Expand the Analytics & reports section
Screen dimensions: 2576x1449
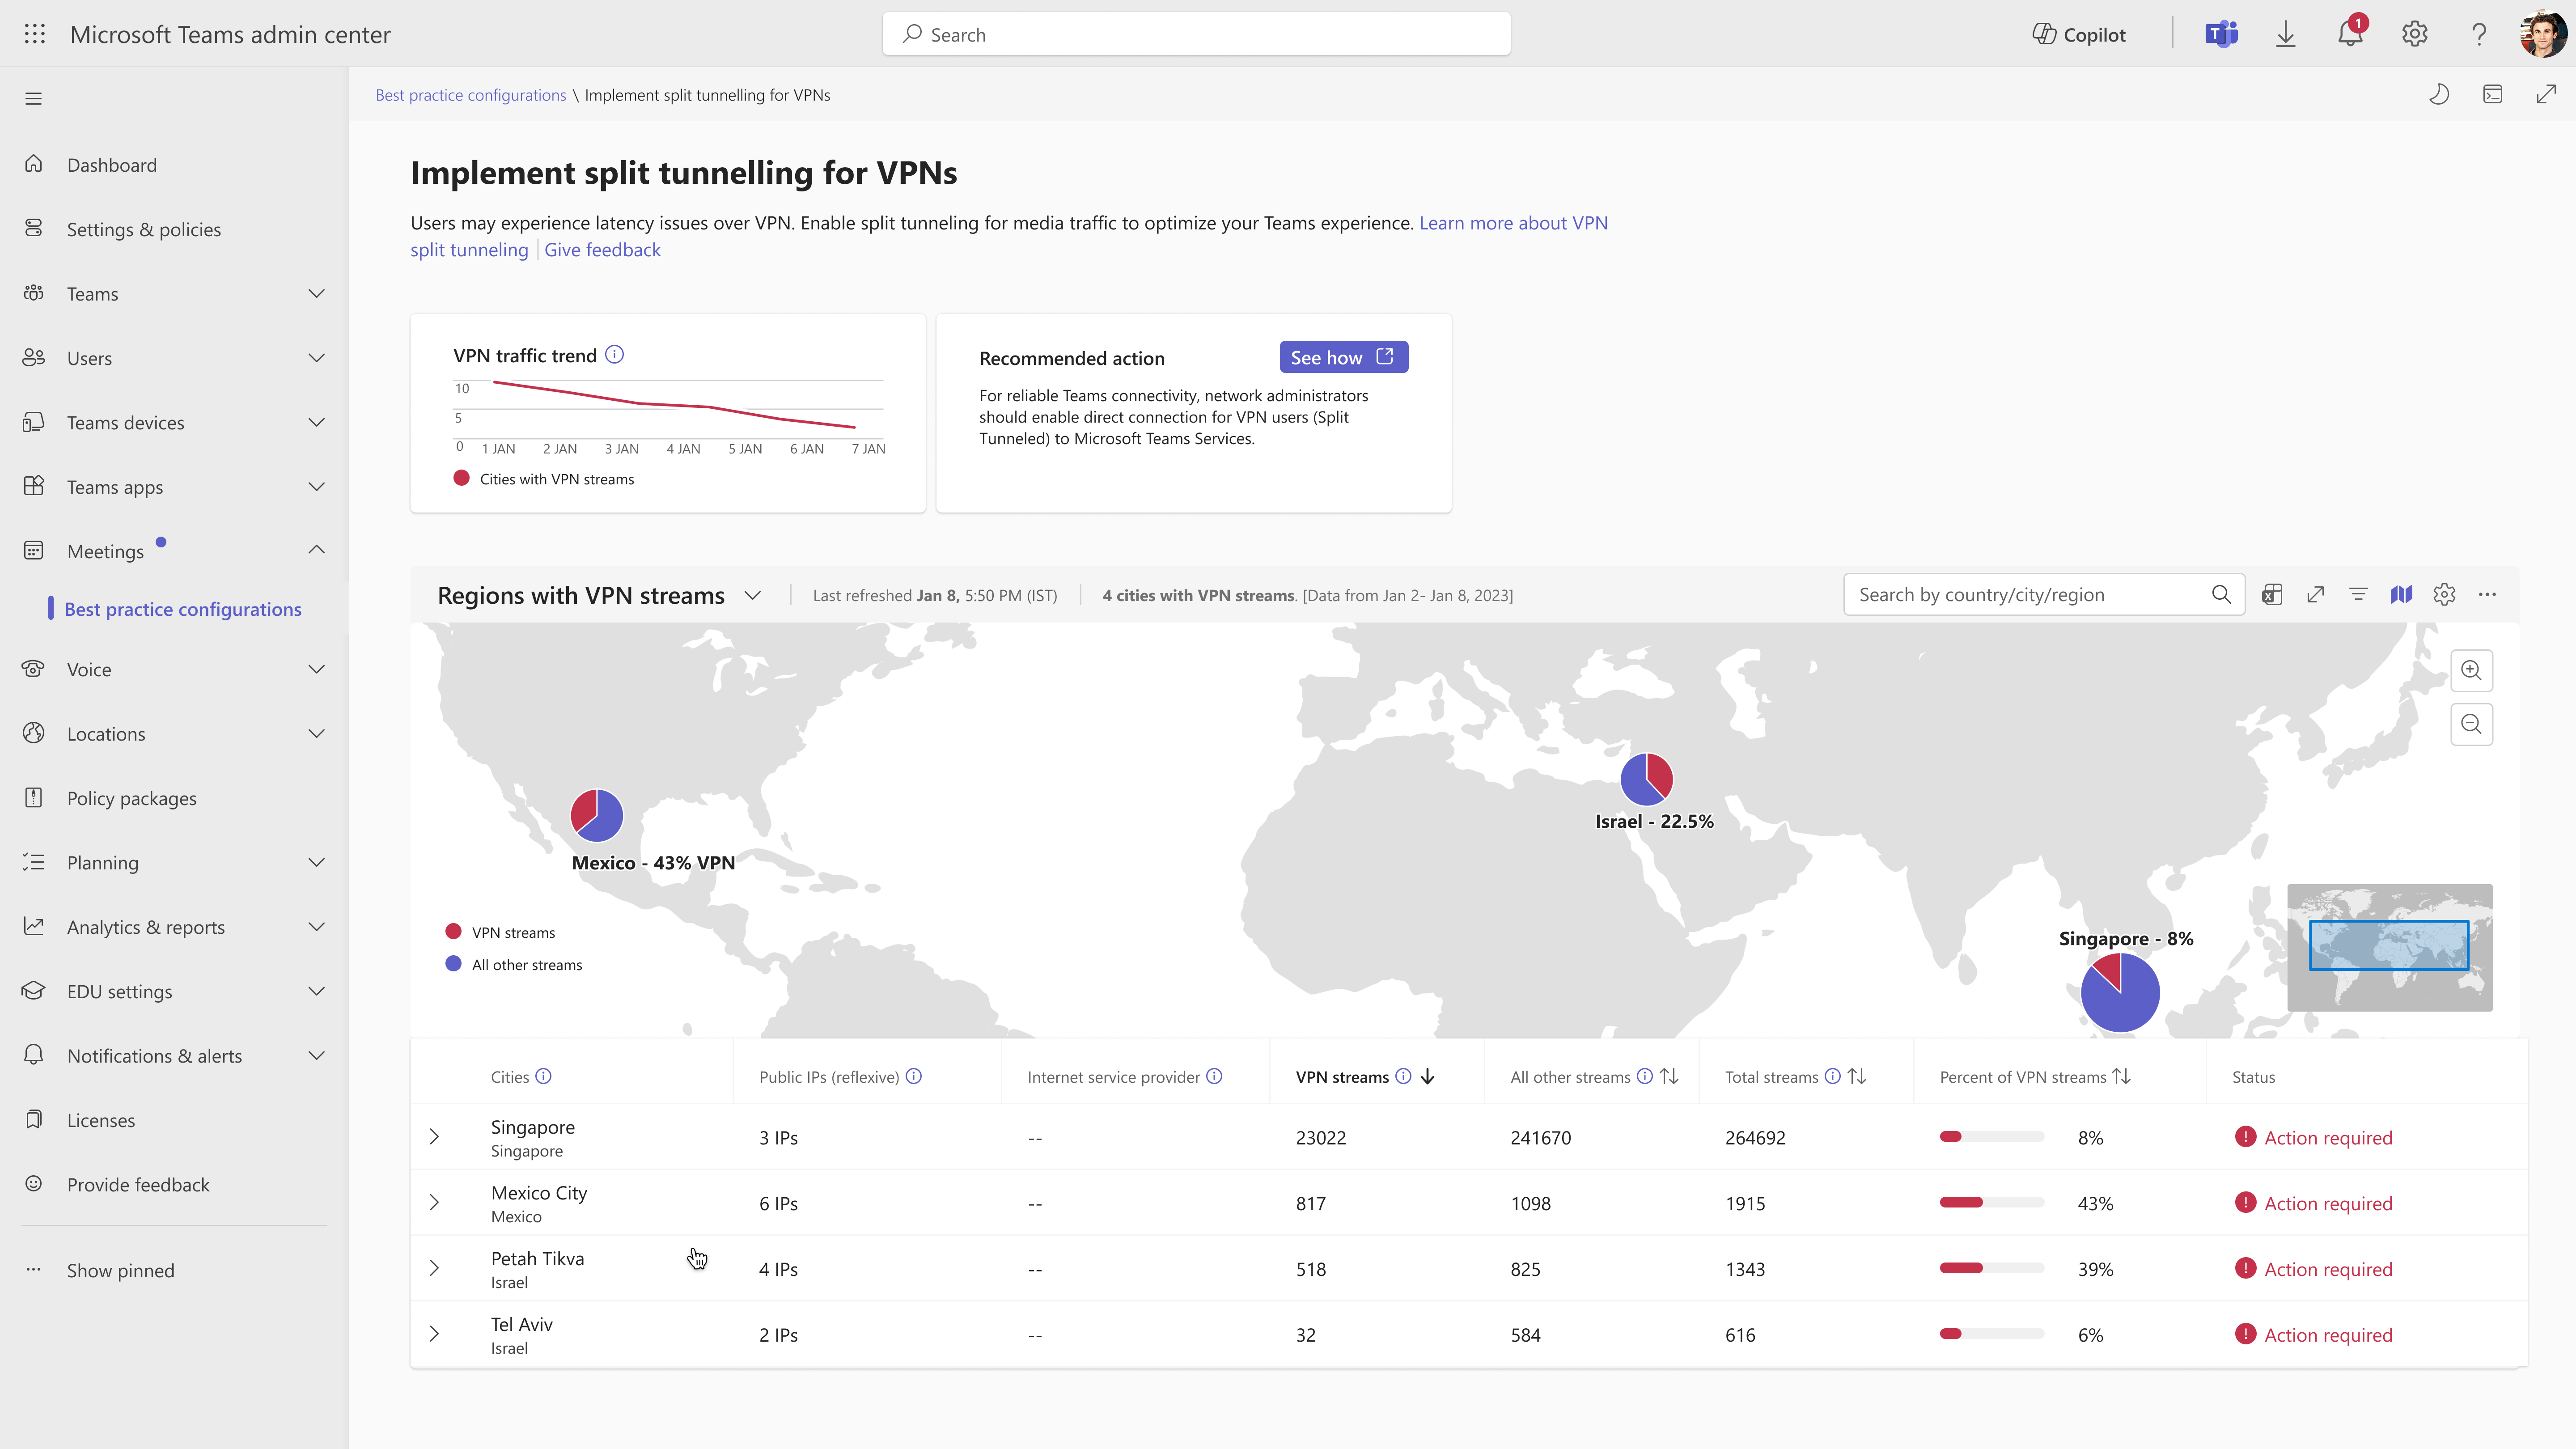(x=317, y=927)
